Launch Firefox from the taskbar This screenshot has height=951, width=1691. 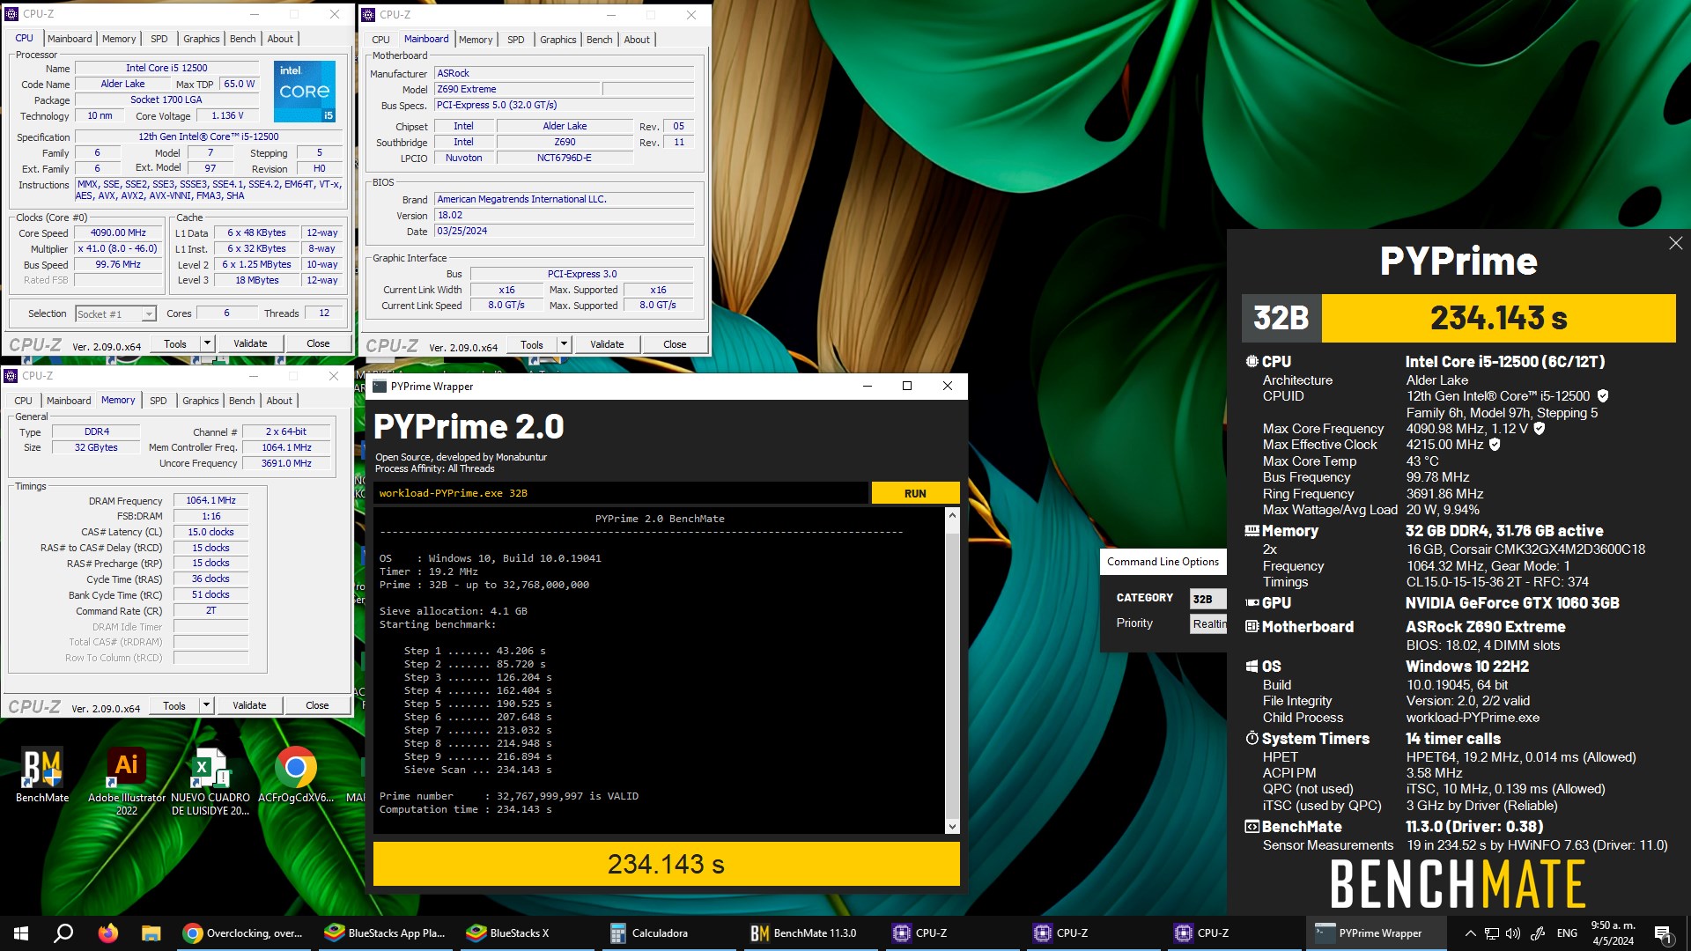[x=107, y=933]
